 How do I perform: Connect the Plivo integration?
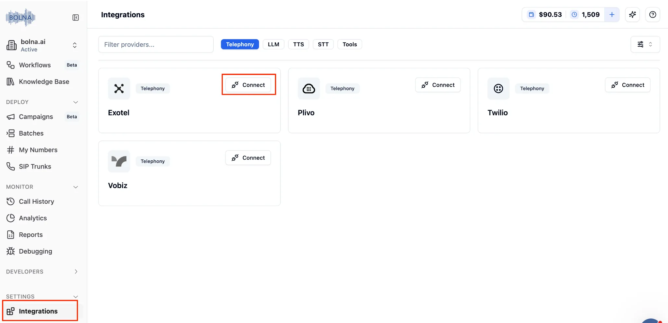438,85
